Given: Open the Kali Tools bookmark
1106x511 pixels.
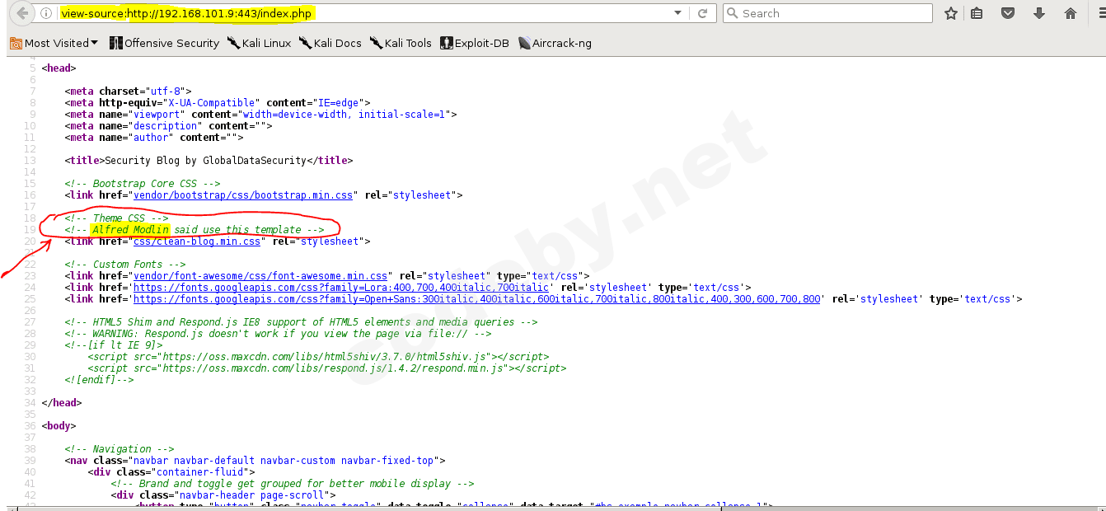Looking at the screenshot, I should point(401,43).
